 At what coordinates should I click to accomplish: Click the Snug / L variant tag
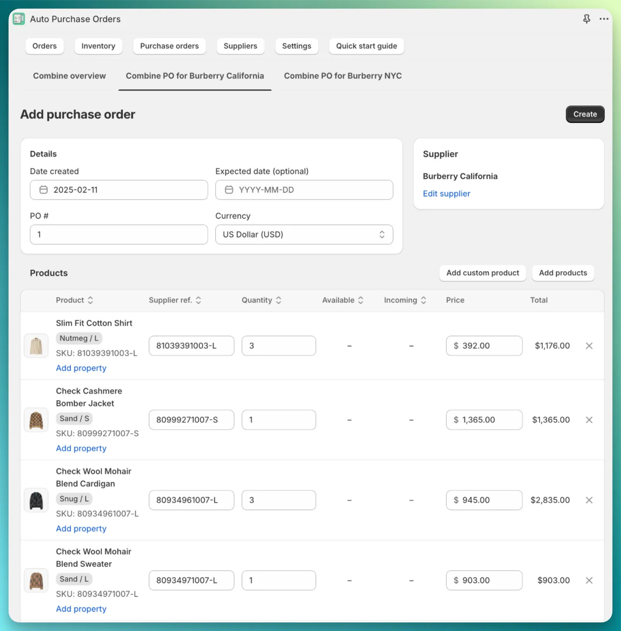click(x=74, y=498)
